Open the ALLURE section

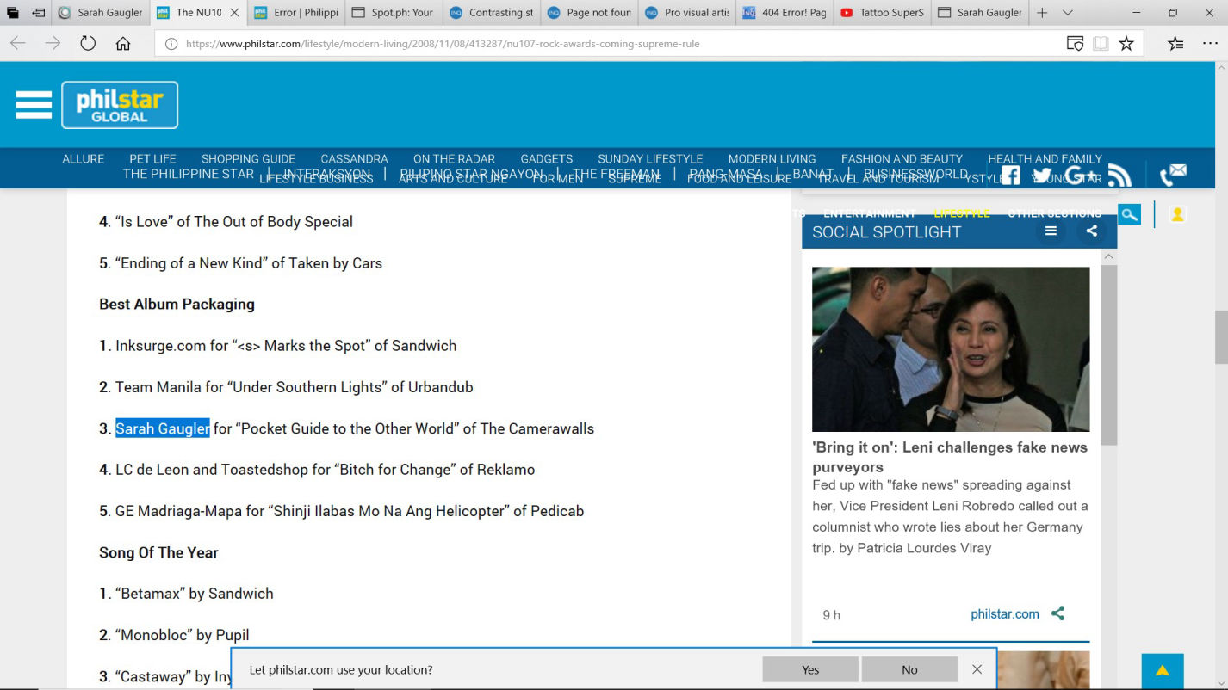[x=84, y=159]
